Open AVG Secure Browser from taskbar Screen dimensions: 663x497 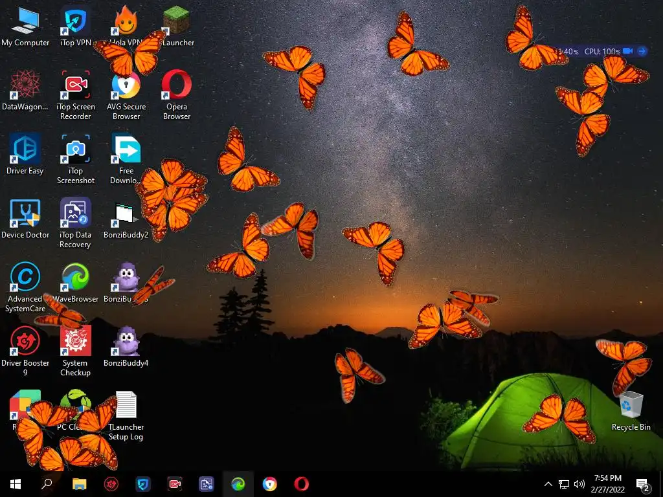[270, 484]
